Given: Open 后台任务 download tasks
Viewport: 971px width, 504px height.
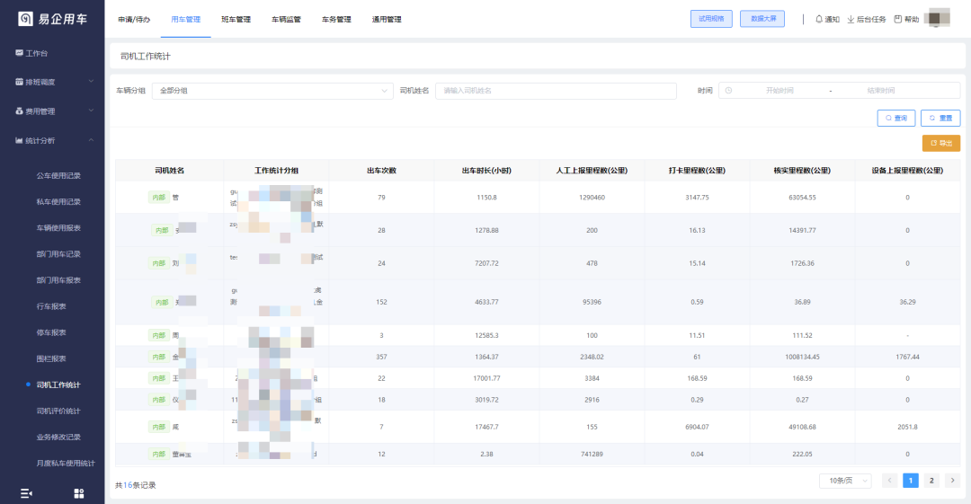Looking at the screenshot, I should tap(866, 19).
